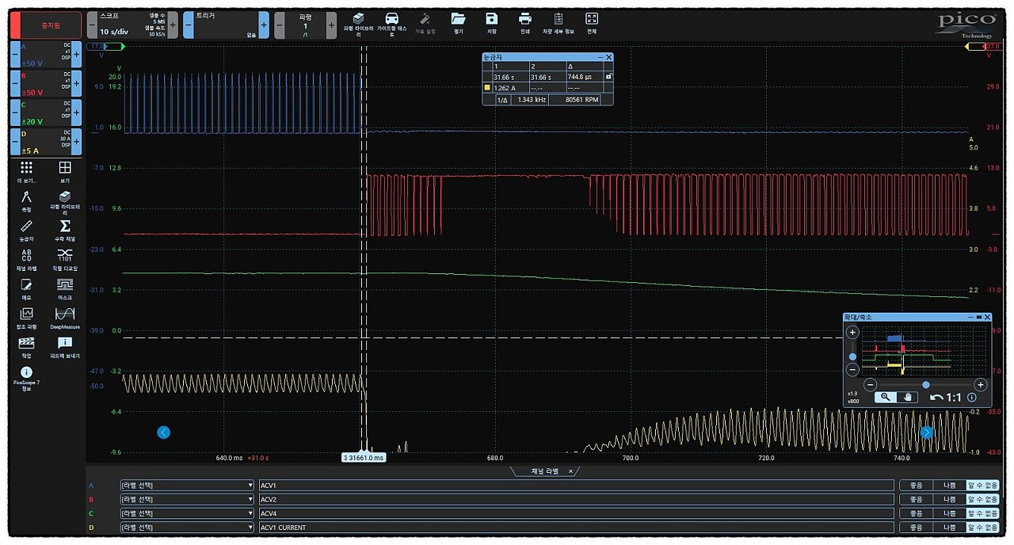Select hand pan mode in zoom panel
Screen dimensions: 1014x545
coord(908,397)
